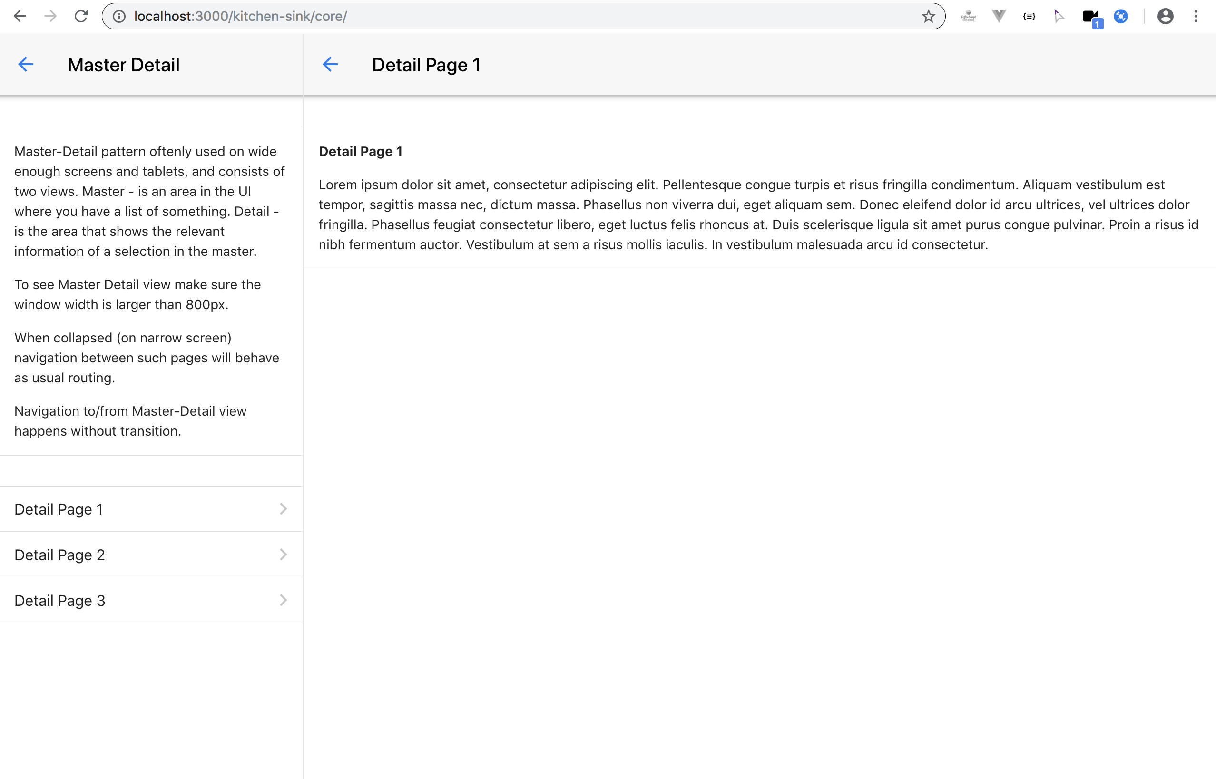View site information in the address bar
The width and height of the screenshot is (1216, 779).
pos(119,16)
